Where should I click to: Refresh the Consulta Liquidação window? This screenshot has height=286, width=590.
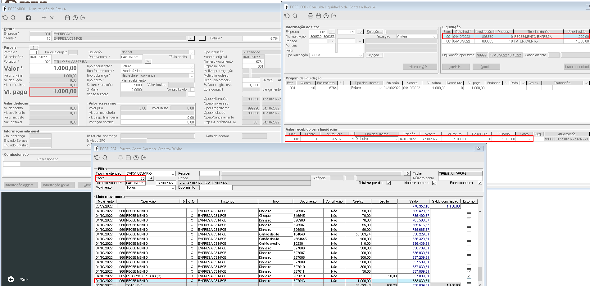(x=287, y=16)
